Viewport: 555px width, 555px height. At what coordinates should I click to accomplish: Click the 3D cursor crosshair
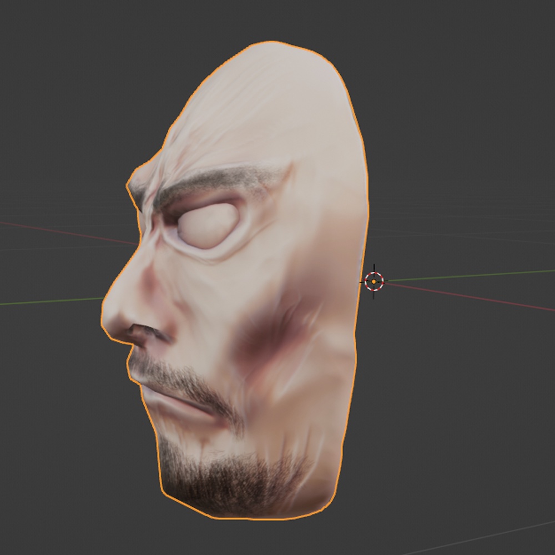373,281
